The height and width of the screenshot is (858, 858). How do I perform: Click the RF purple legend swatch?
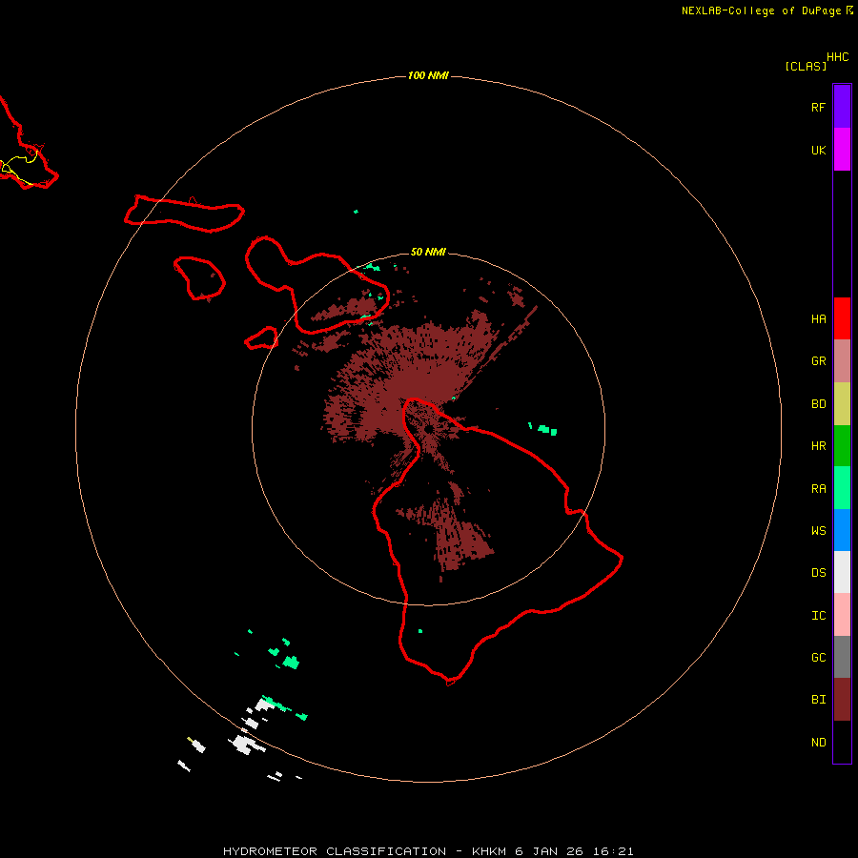(842, 107)
